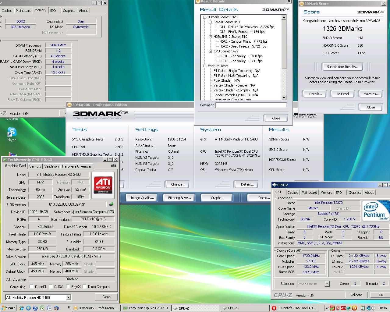Export results with To Excel button
Screen dimensions: 390x312
[x=342, y=94]
